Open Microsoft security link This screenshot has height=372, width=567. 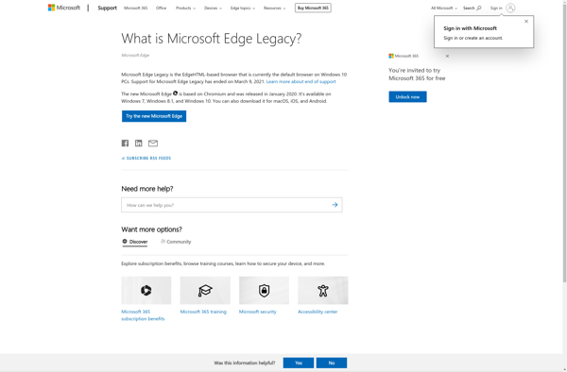257,312
